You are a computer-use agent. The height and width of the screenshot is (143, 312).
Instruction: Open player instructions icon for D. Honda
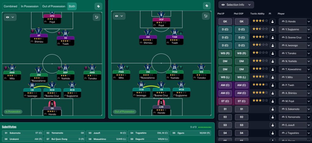tap(273, 22)
